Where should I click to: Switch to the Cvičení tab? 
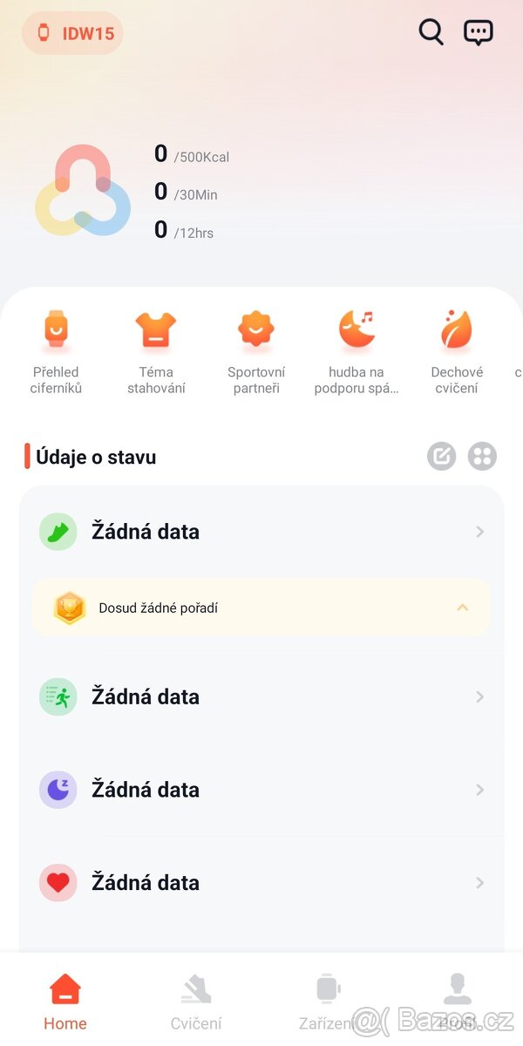tap(196, 1001)
